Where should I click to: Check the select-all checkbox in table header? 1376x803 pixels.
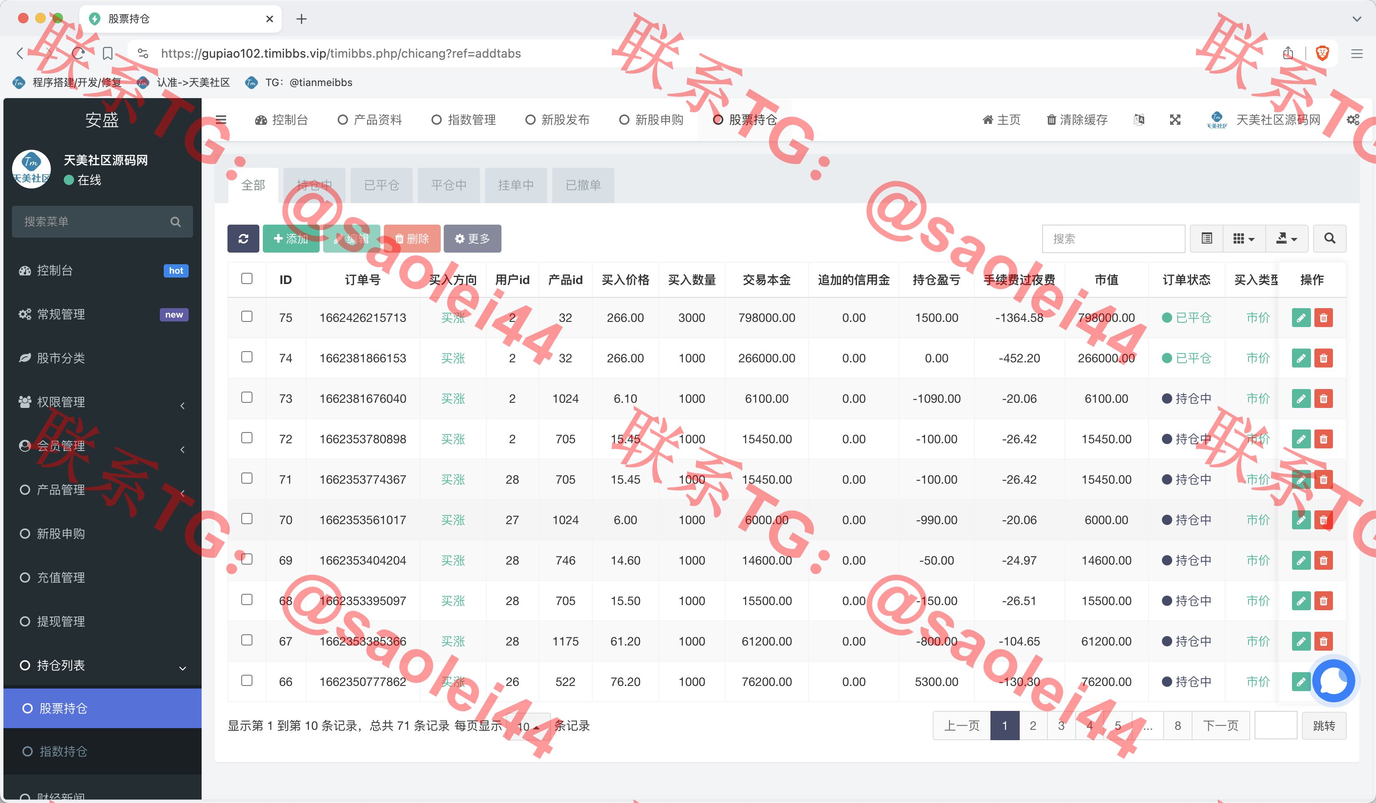tap(247, 278)
